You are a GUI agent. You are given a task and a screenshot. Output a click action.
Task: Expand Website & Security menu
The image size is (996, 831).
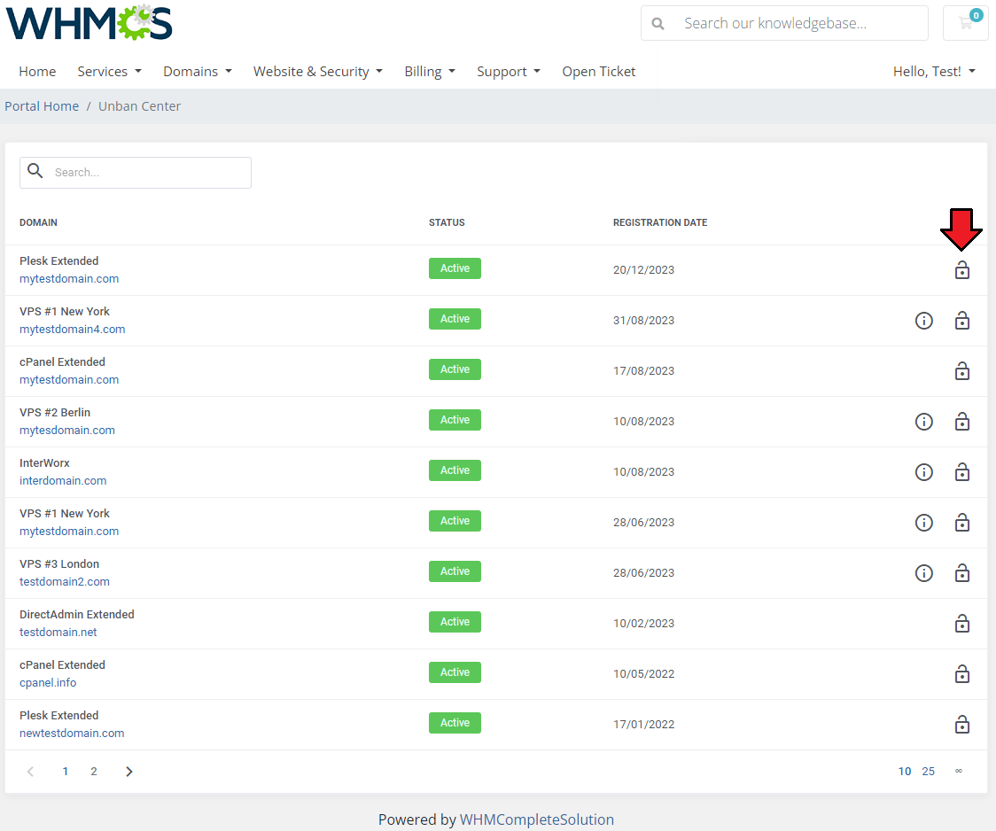[x=317, y=71]
